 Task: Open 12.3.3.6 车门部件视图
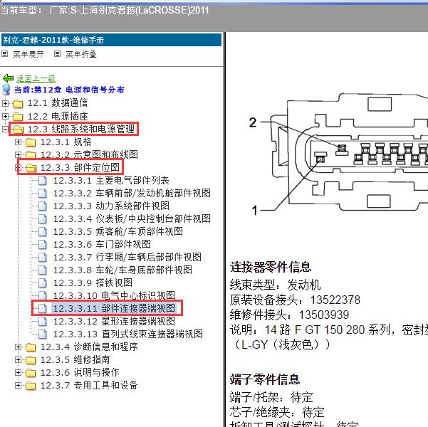(x=102, y=245)
